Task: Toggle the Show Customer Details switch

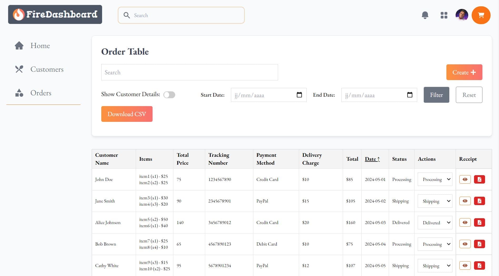Action: tap(169, 95)
